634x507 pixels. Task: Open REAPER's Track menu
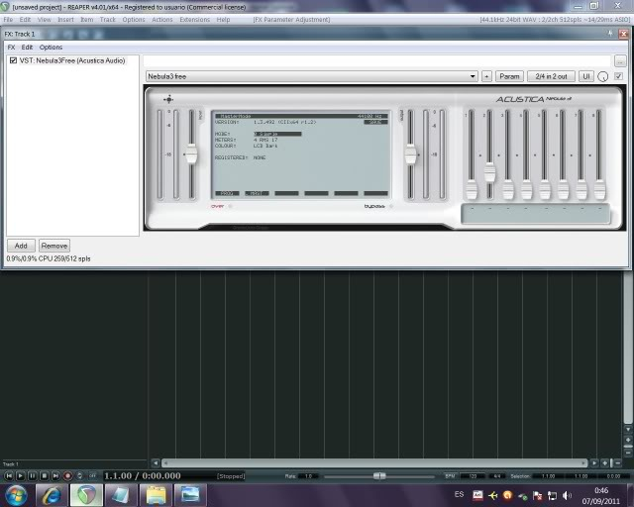tap(108, 20)
